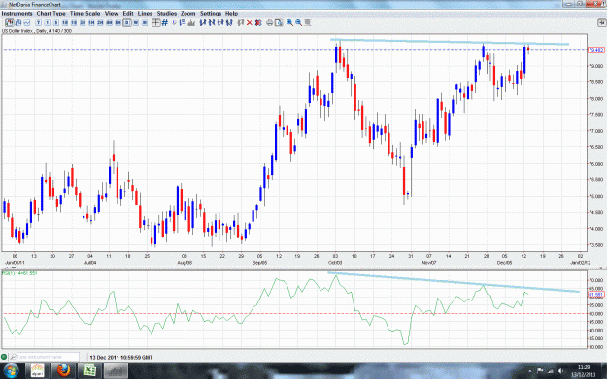The height and width of the screenshot is (379, 607).
Task: Open the Zoom menu
Action: click(188, 14)
